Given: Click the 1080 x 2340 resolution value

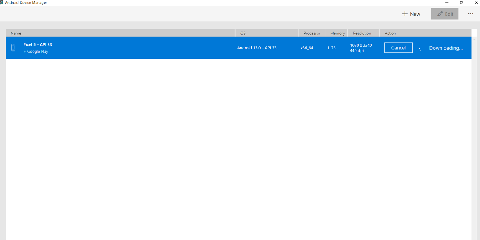Looking at the screenshot, I should [361, 45].
